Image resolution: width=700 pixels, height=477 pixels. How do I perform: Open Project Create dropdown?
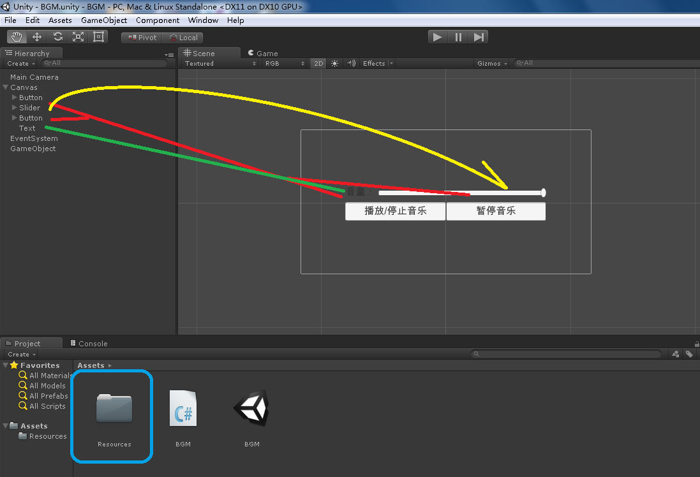coord(22,355)
